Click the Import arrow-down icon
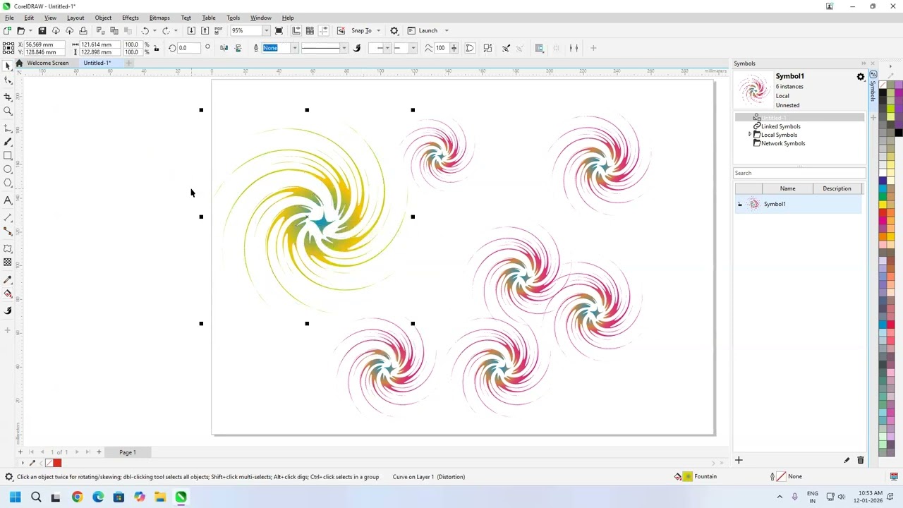This screenshot has height=508, width=903. (191, 30)
